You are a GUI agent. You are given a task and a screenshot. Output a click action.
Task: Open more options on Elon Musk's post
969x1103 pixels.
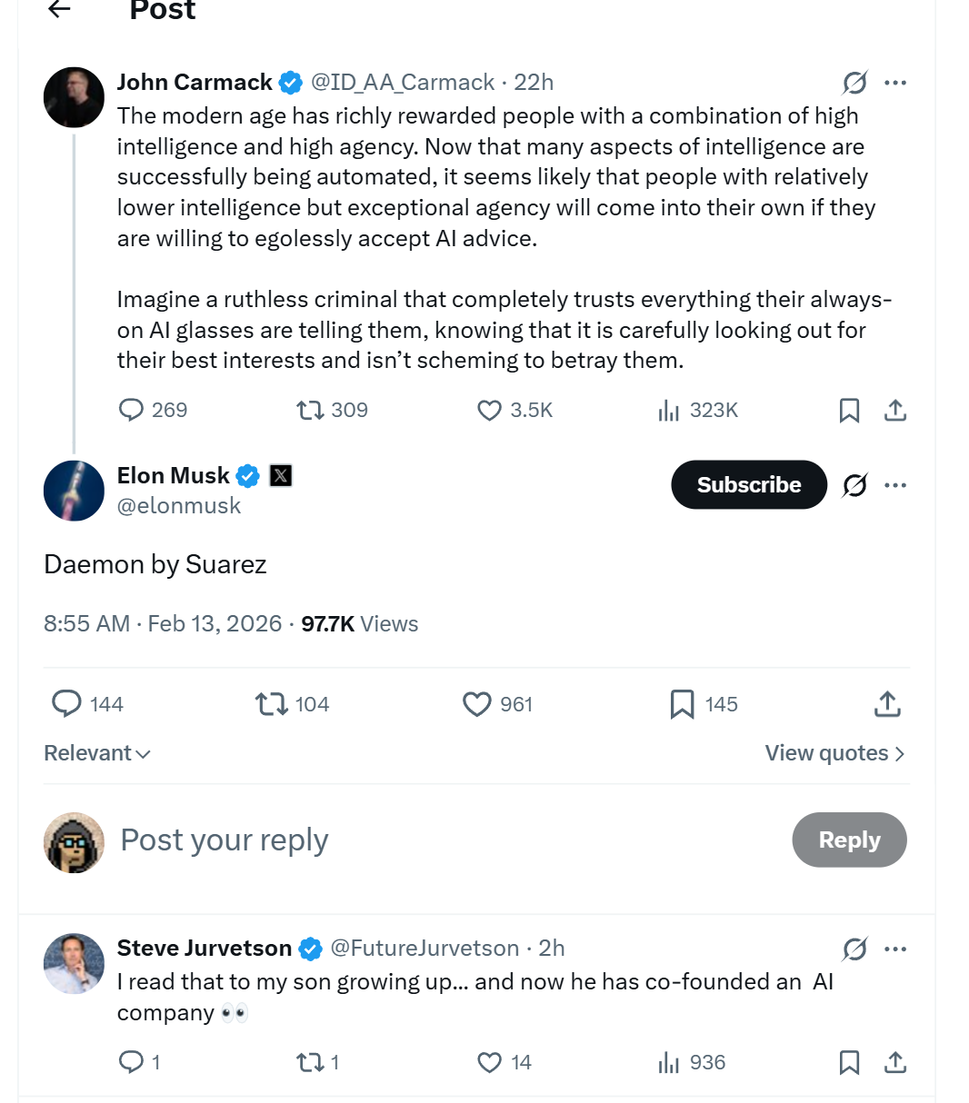click(895, 485)
